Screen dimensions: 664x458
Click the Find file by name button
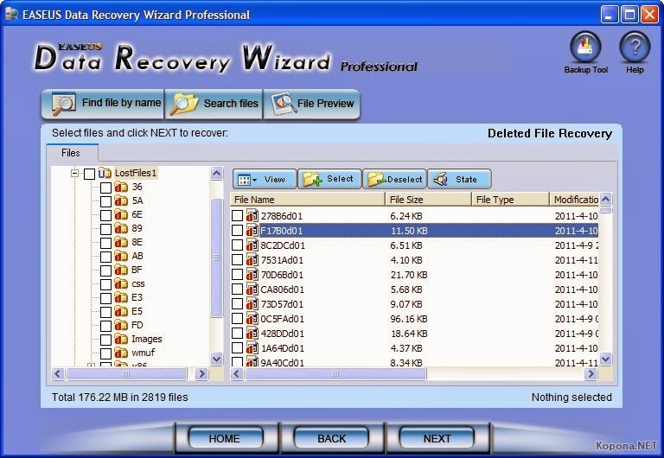pyautogui.click(x=103, y=104)
